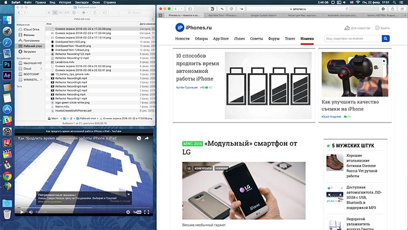
Task: Click the iPhones.ru search field
Action: (353, 39)
